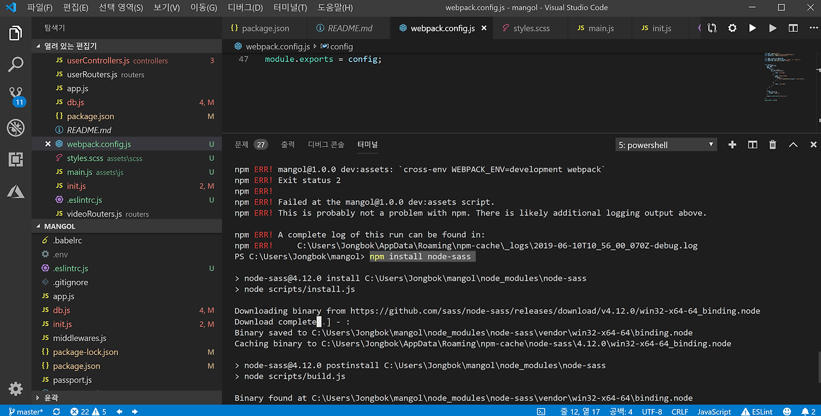Image resolution: width=821 pixels, height=416 pixels.
Task: Click the terminal icon in status bar
Action: (x=541, y=412)
